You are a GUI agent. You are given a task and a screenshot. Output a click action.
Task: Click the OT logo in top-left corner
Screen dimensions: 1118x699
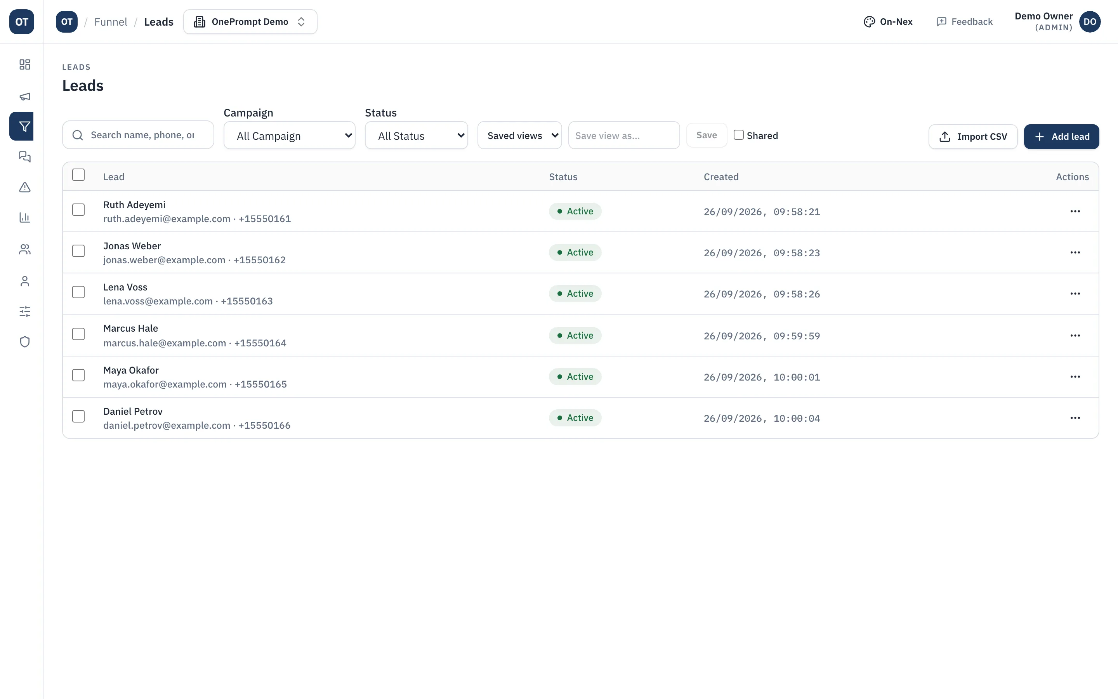point(22,22)
